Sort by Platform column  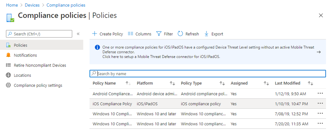[x=172, y=83]
